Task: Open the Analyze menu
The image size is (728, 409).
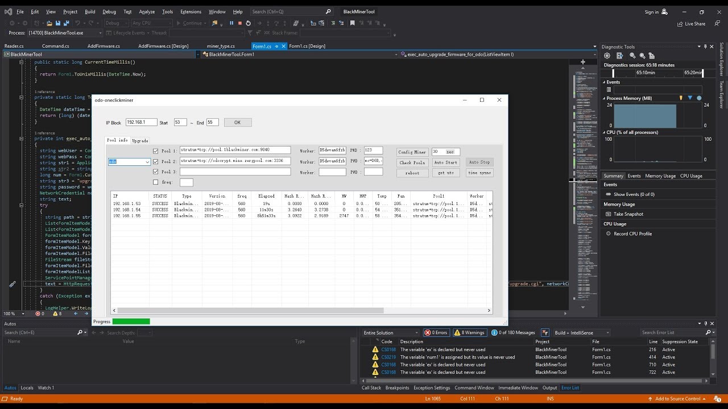Action: 147,11
